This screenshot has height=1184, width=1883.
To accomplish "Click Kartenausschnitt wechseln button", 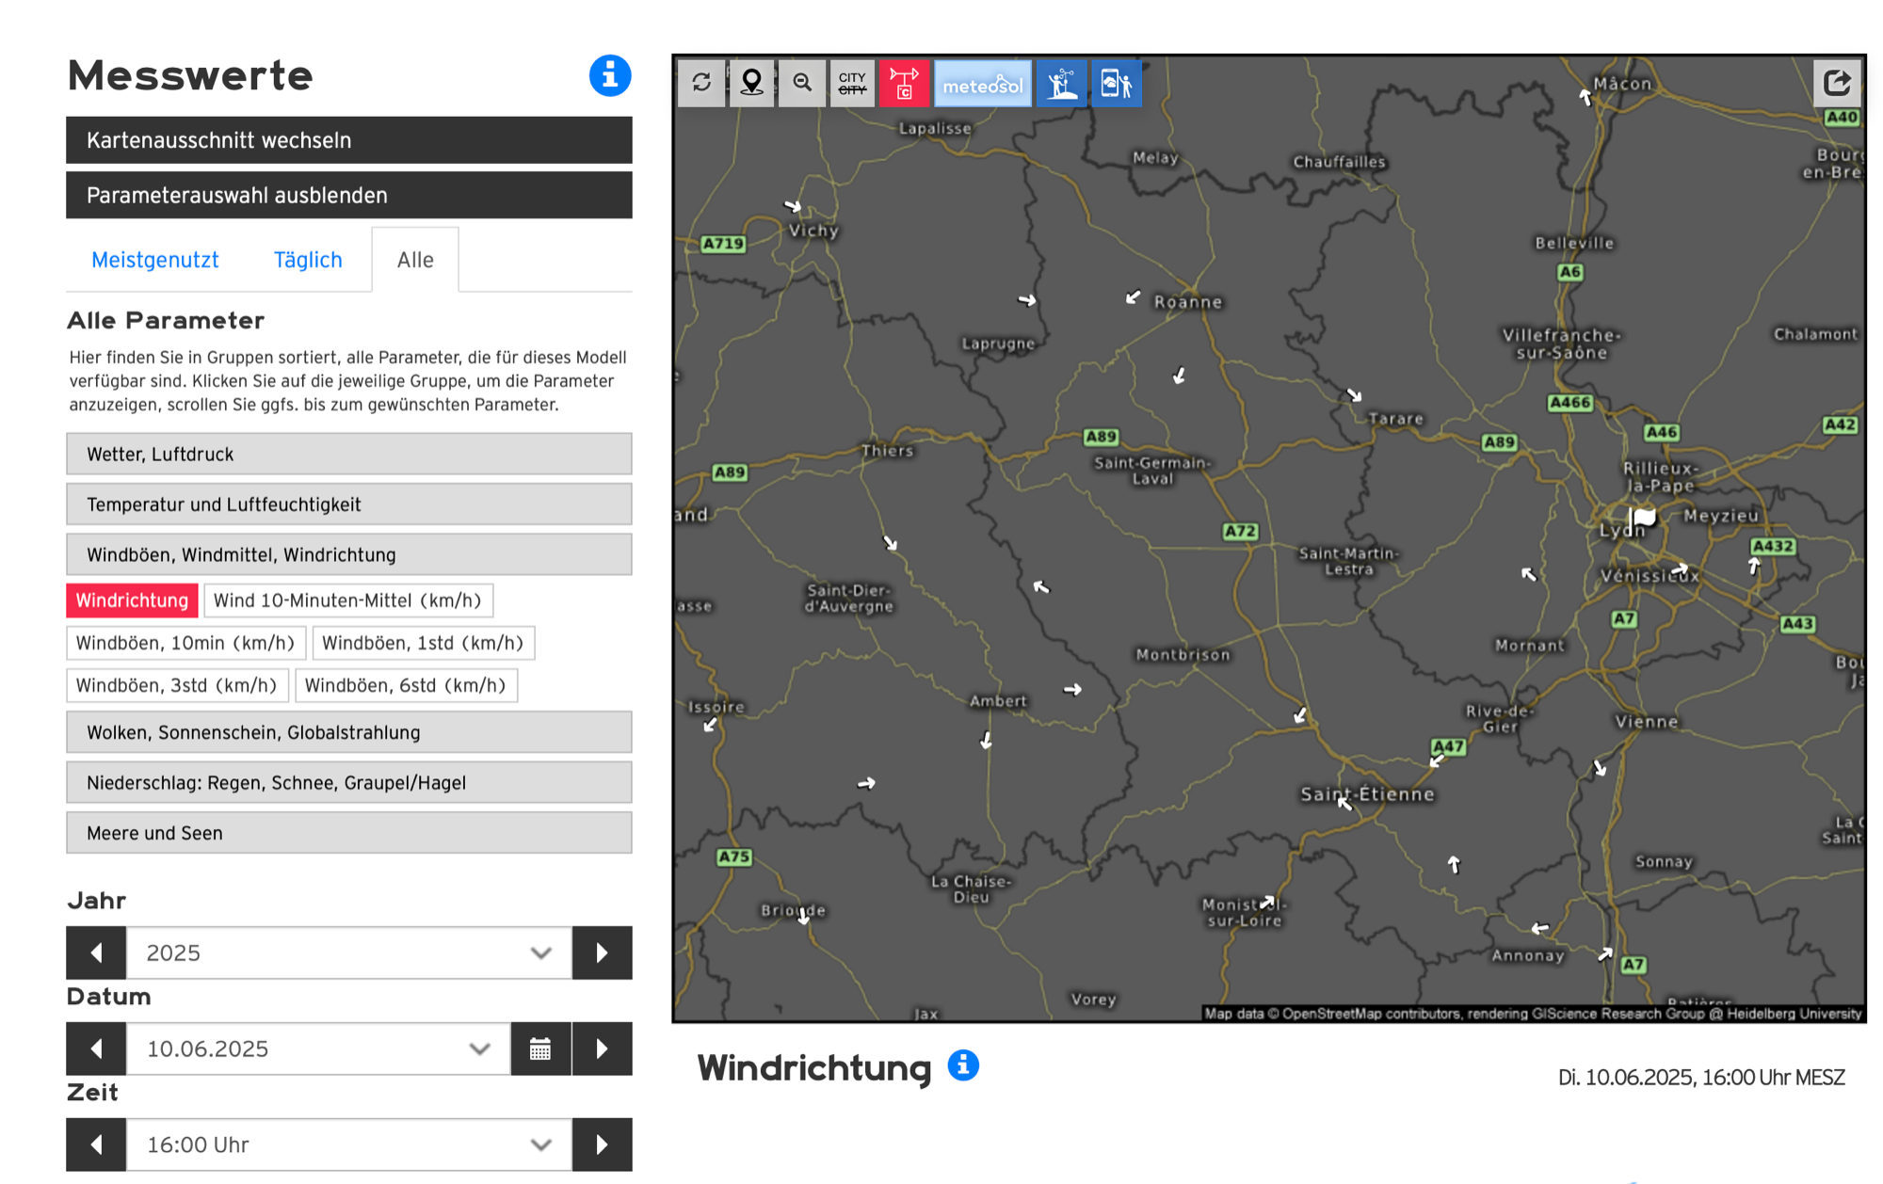I will tap(348, 140).
